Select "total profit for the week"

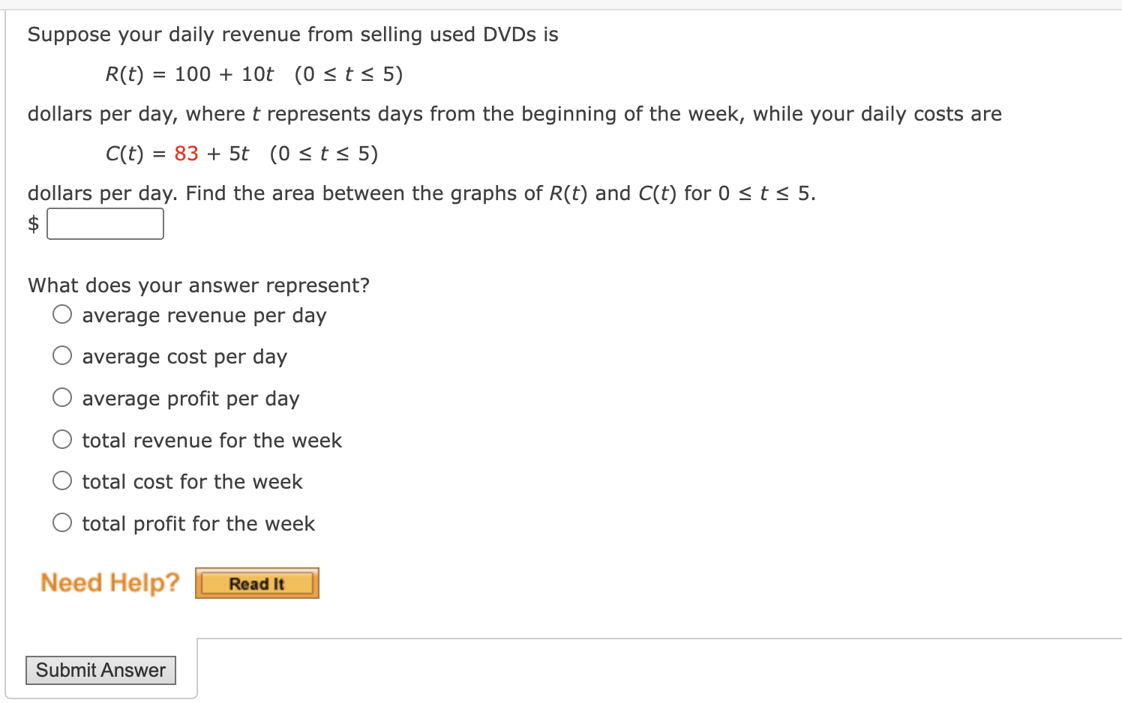[62, 522]
